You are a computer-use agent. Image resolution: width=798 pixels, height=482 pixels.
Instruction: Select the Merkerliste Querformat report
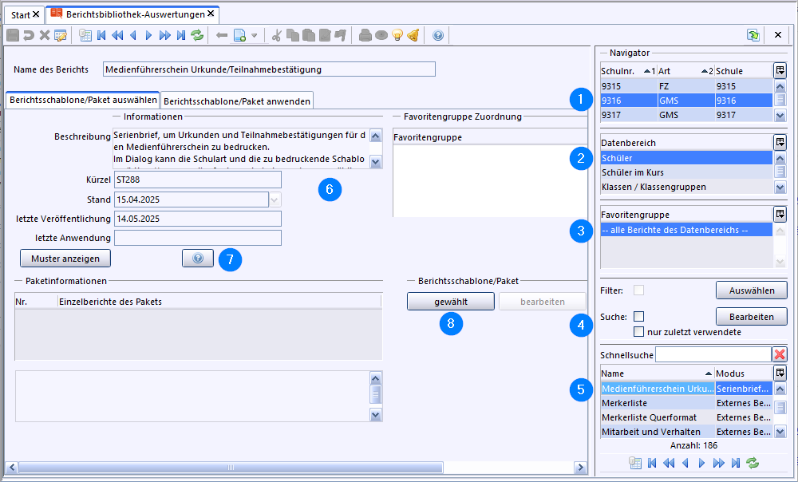click(686, 417)
